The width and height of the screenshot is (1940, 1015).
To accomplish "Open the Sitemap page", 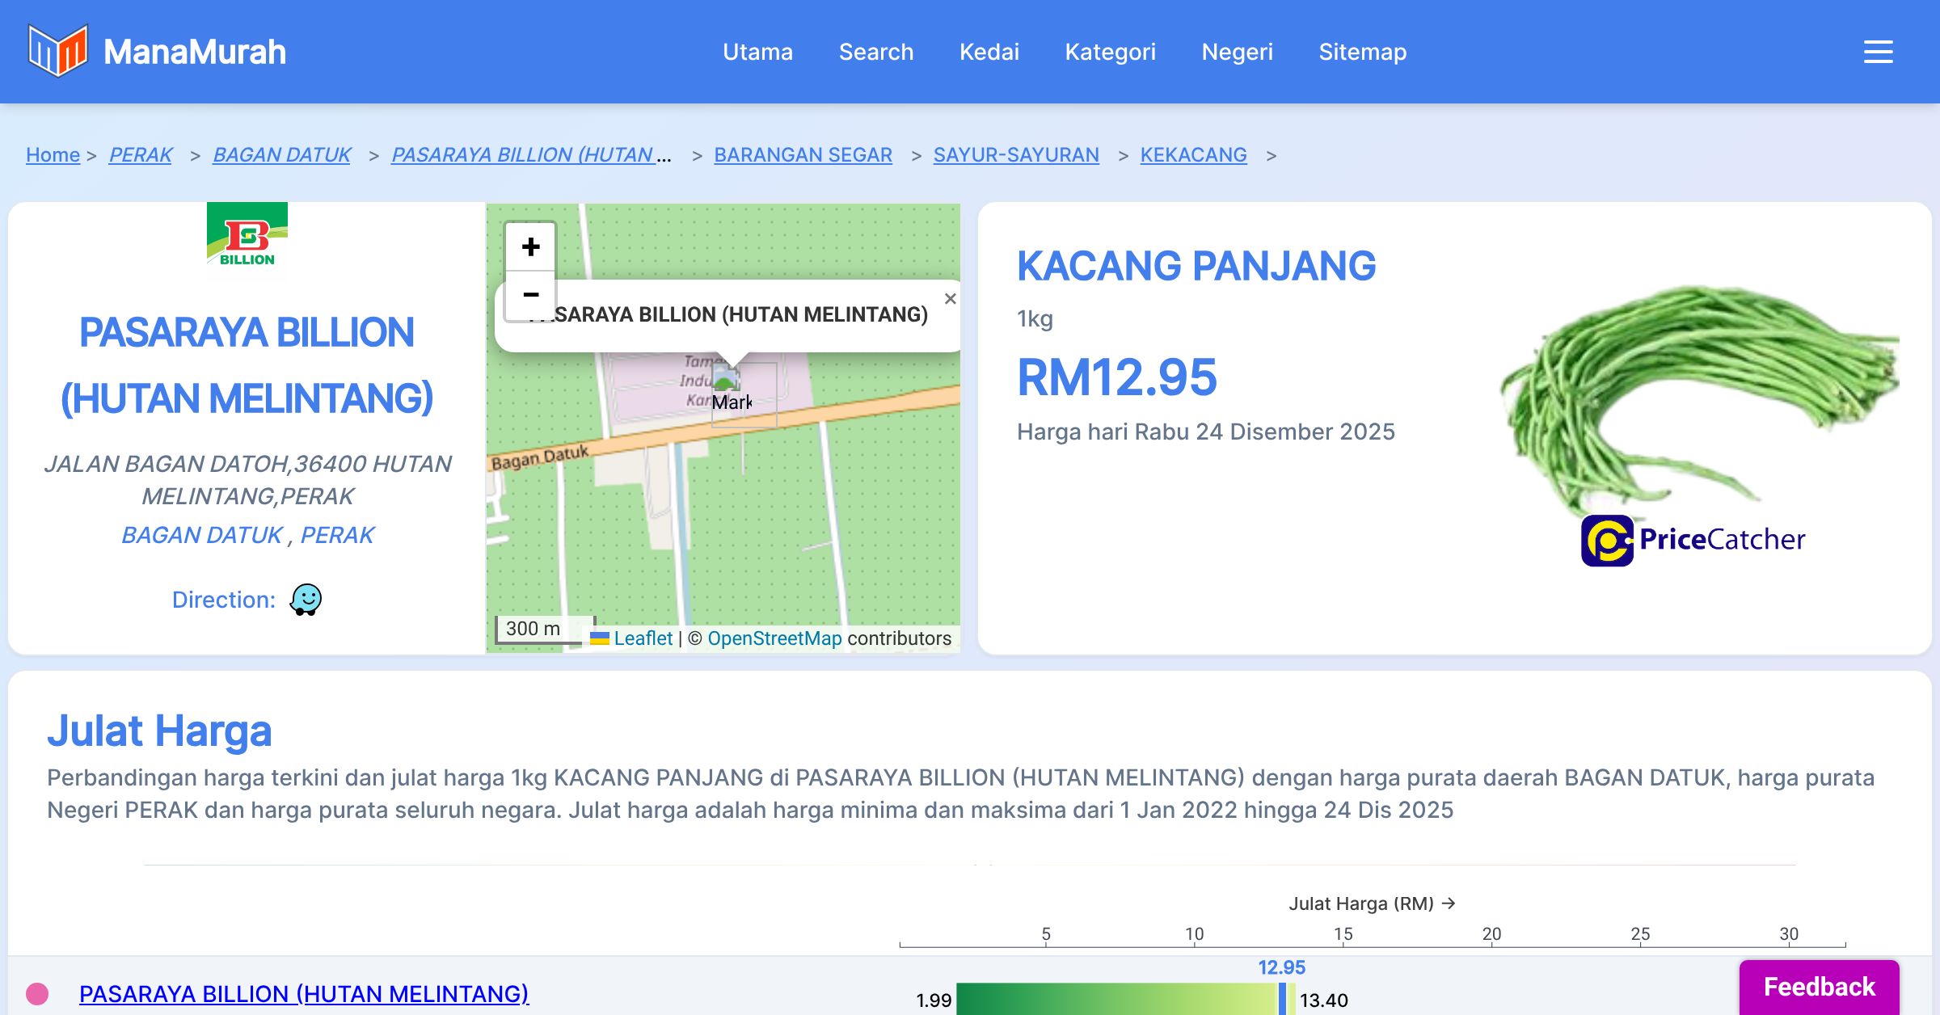I will pos(1362,52).
